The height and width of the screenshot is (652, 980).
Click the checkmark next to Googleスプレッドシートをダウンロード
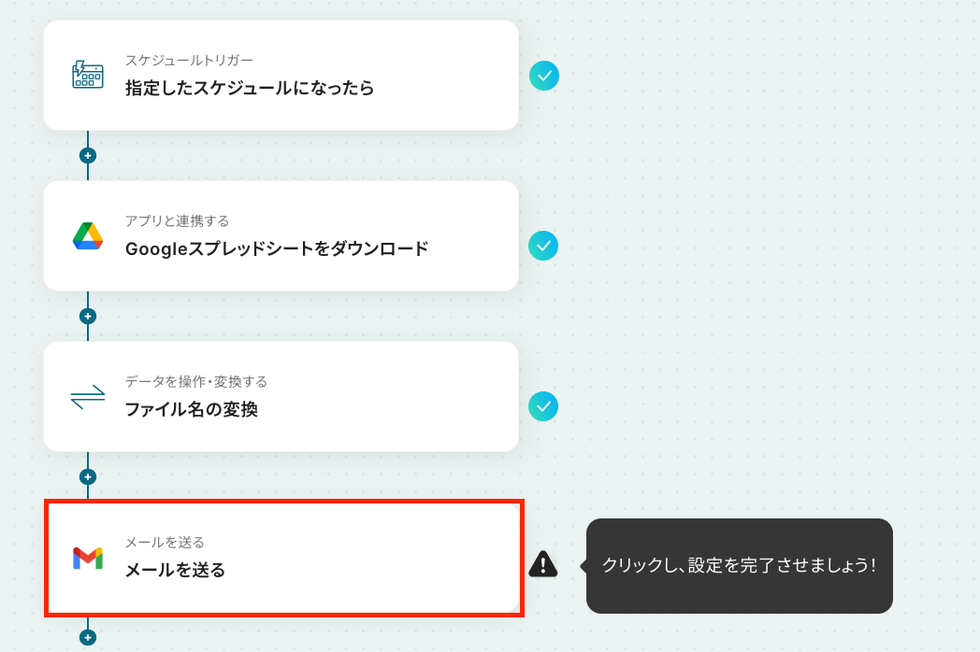pos(543,246)
